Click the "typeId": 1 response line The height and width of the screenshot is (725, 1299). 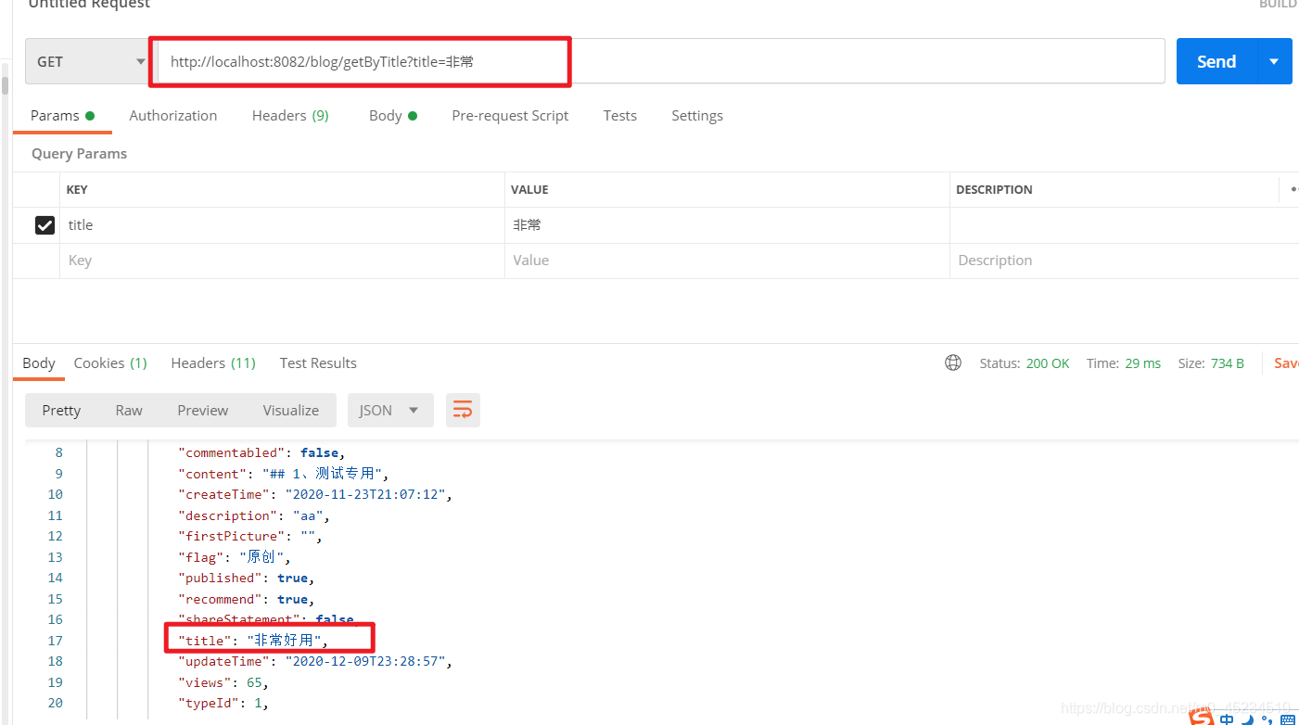(x=223, y=704)
